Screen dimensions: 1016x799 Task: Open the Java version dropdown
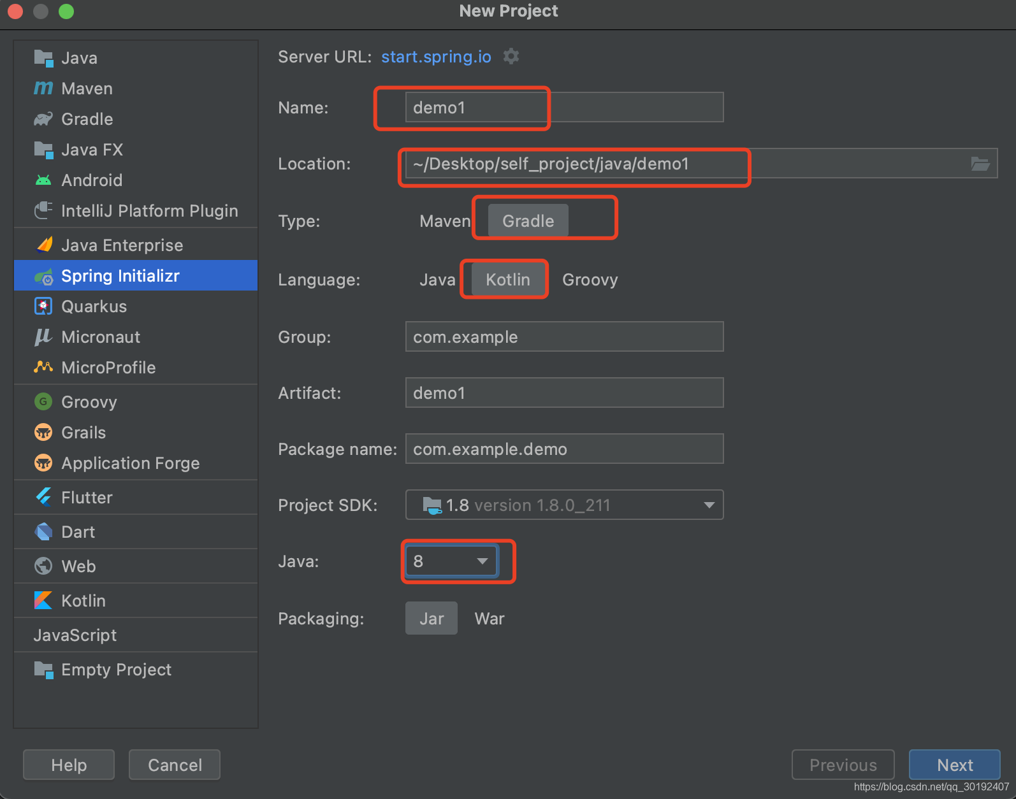(452, 561)
